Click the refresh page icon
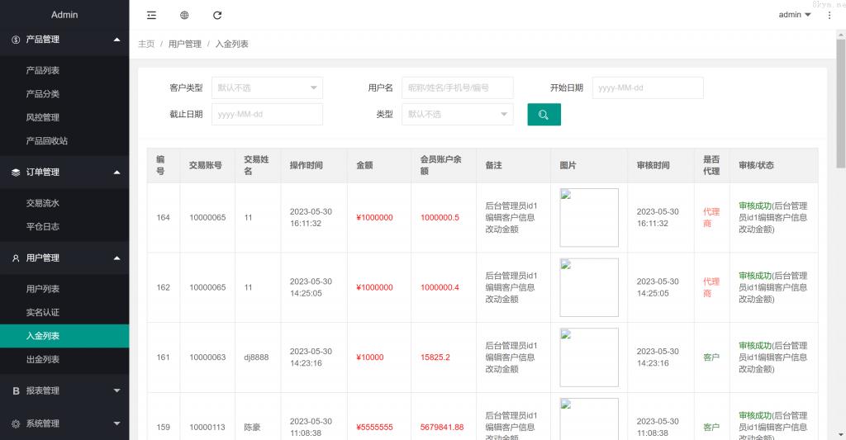The height and width of the screenshot is (440, 846). coord(217,15)
